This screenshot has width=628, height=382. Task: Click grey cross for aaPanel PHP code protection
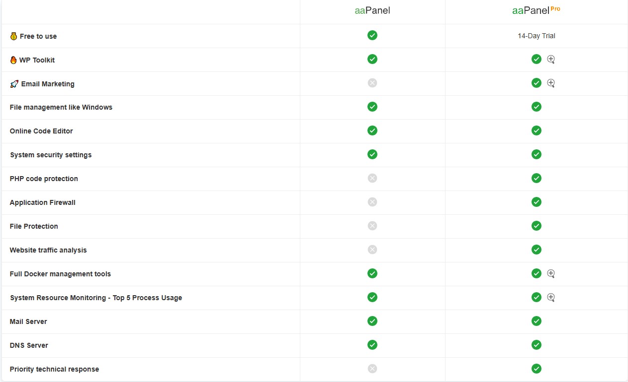(x=372, y=178)
